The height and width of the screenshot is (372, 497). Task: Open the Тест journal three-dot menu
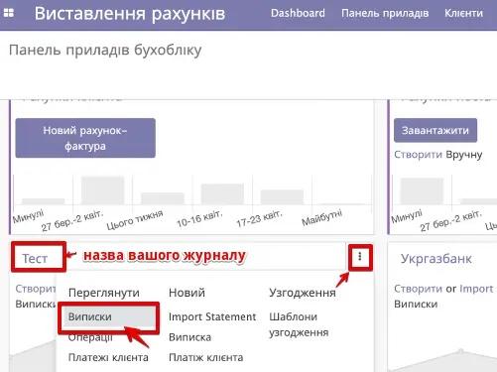click(360, 256)
